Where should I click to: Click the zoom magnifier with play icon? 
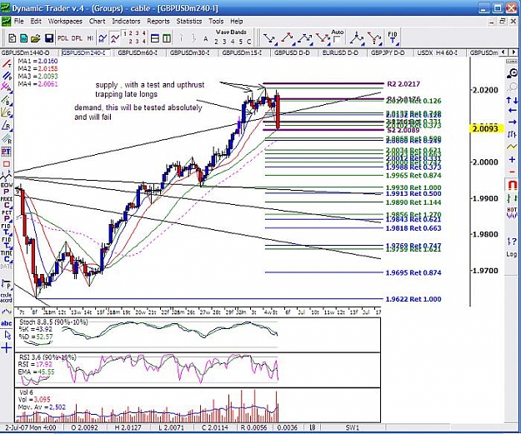click(x=512, y=73)
